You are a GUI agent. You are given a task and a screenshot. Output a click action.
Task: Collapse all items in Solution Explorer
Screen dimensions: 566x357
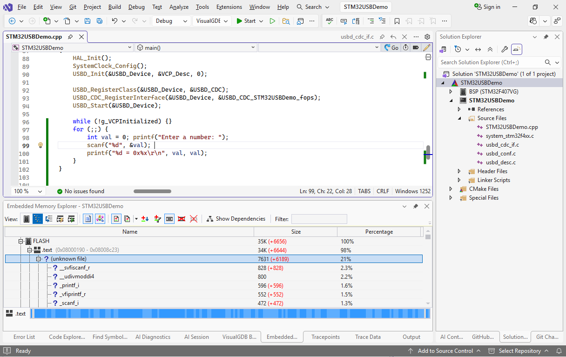490,49
